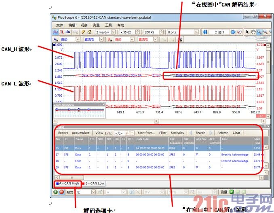
Task: Click the buffer number 2 的 3 field
Action: (x=219, y=32)
